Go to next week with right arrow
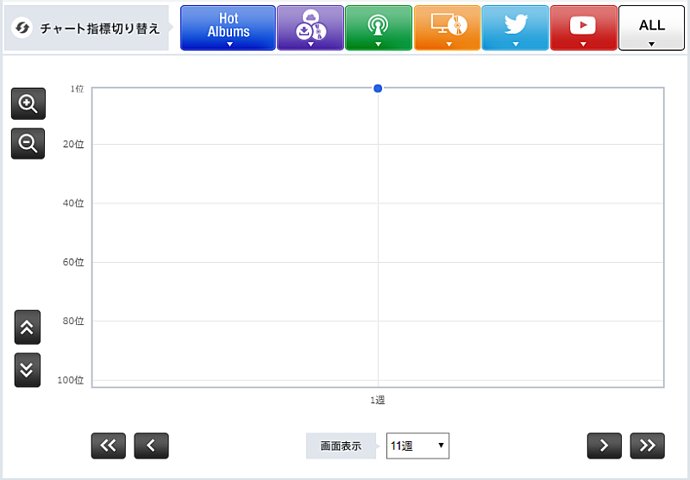690x480 pixels. 604,446
